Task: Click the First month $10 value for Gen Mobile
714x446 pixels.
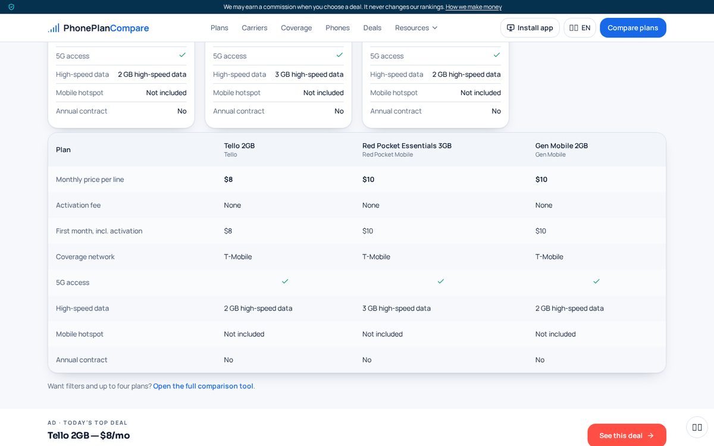Action: tap(541, 231)
